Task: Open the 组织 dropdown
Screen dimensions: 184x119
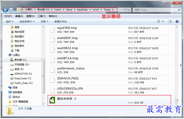Action: [x=10, y=22]
